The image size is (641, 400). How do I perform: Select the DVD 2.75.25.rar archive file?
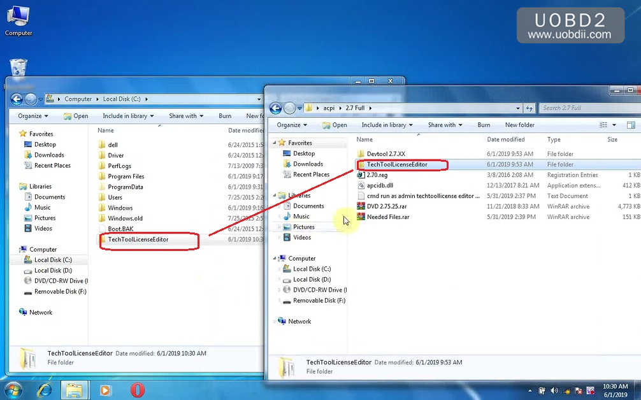point(386,206)
